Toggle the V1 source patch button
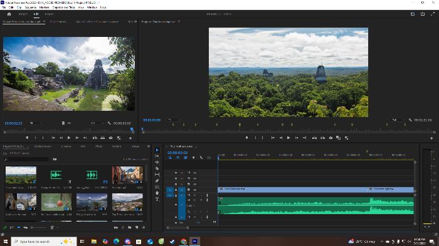The height and width of the screenshot is (246, 439). [x=170, y=190]
